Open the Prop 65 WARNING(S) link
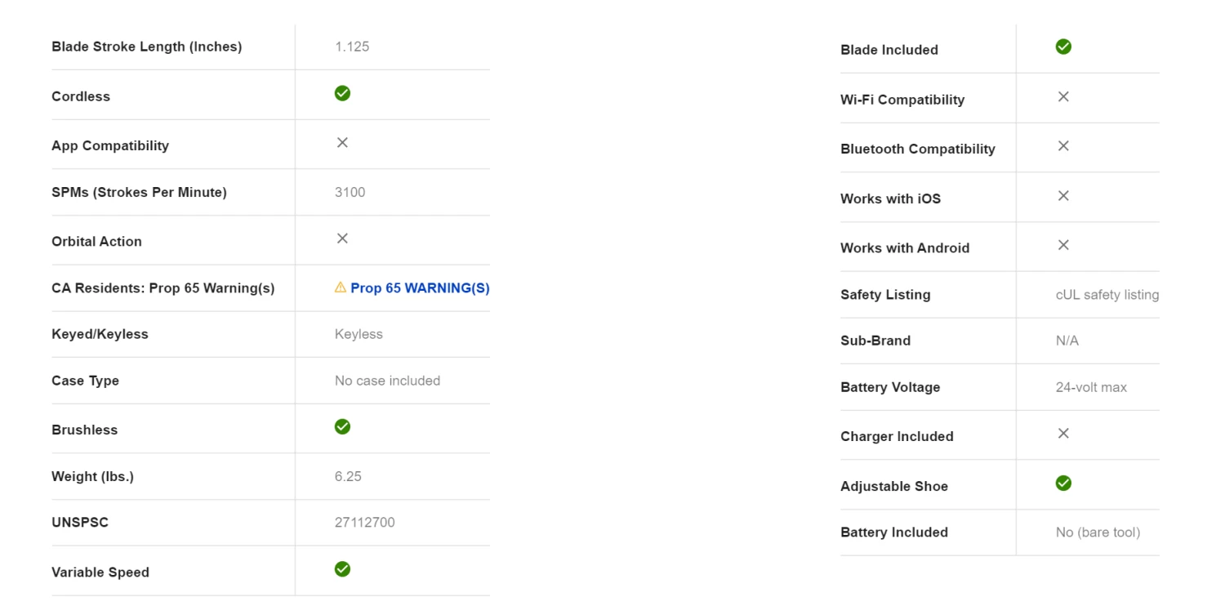The height and width of the screenshot is (615, 1225). 420,288
